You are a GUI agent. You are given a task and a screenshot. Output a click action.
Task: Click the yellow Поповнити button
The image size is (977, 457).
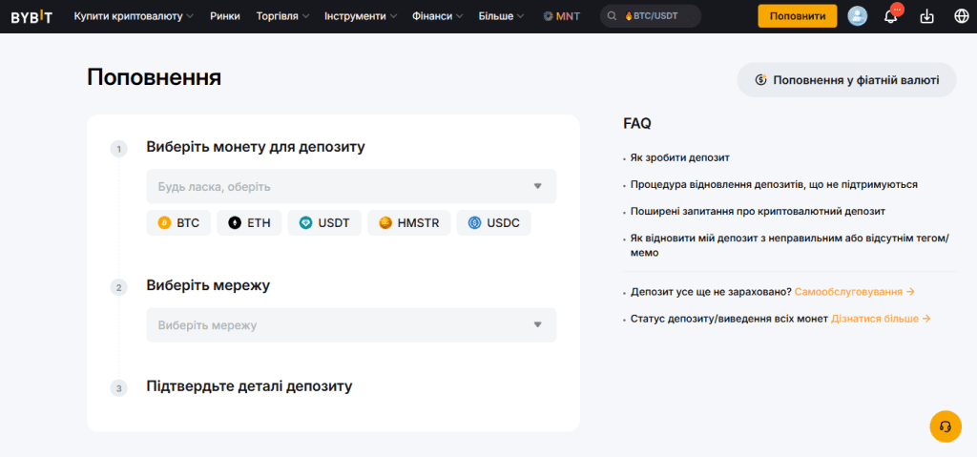click(798, 16)
